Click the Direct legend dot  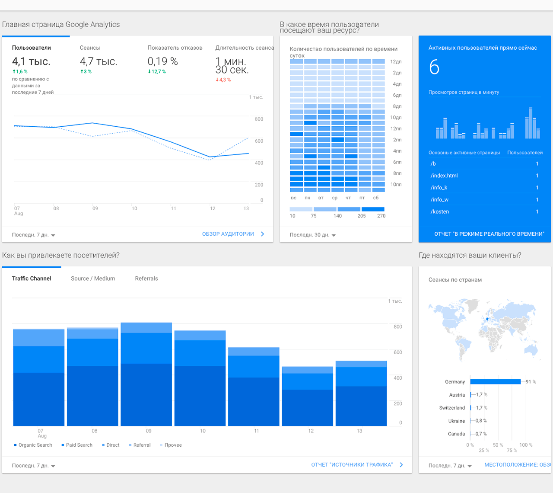[x=103, y=445]
